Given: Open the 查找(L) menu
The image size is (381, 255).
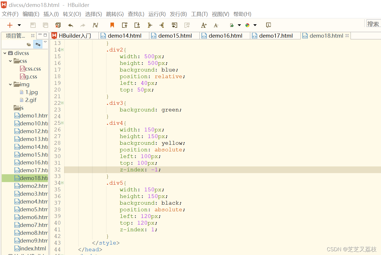Looking at the screenshot, I should pos(136,14).
